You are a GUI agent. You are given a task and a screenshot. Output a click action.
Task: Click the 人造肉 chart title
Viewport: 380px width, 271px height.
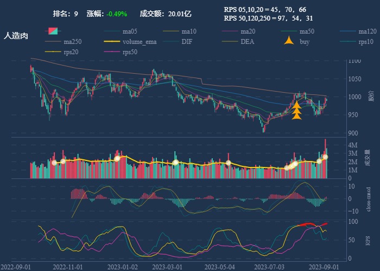(16, 35)
